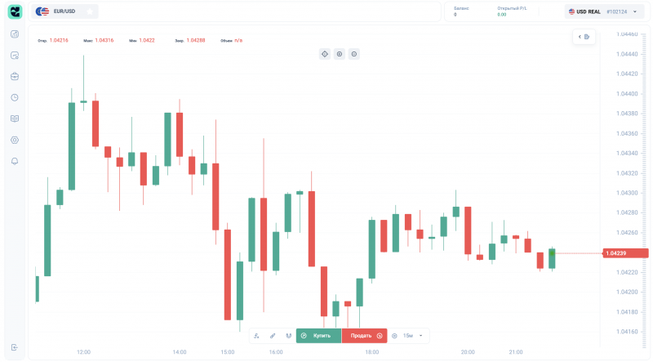
Task: Open the education book icon in sidebar
Action: (15, 118)
